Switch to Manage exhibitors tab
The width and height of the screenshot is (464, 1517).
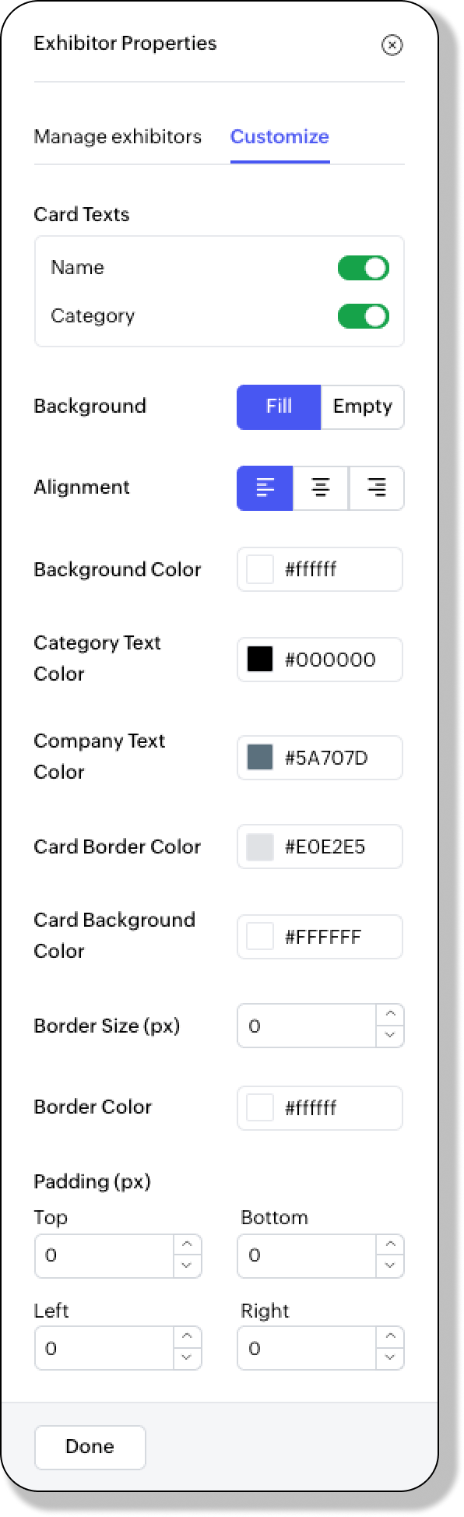(118, 136)
